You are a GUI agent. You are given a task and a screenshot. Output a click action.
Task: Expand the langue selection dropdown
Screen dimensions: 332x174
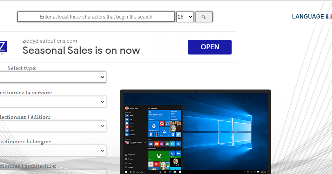pyautogui.click(x=53, y=151)
